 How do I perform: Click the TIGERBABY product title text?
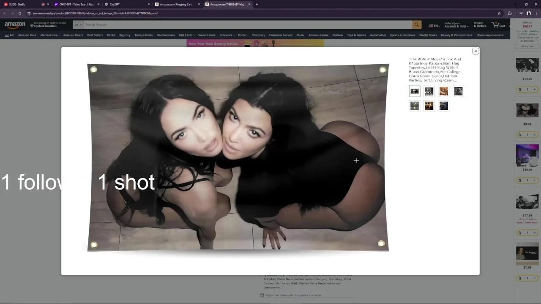[x=435, y=70]
